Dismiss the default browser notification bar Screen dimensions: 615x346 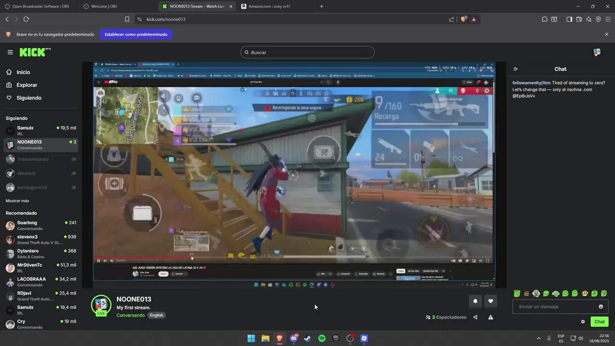(x=606, y=35)
